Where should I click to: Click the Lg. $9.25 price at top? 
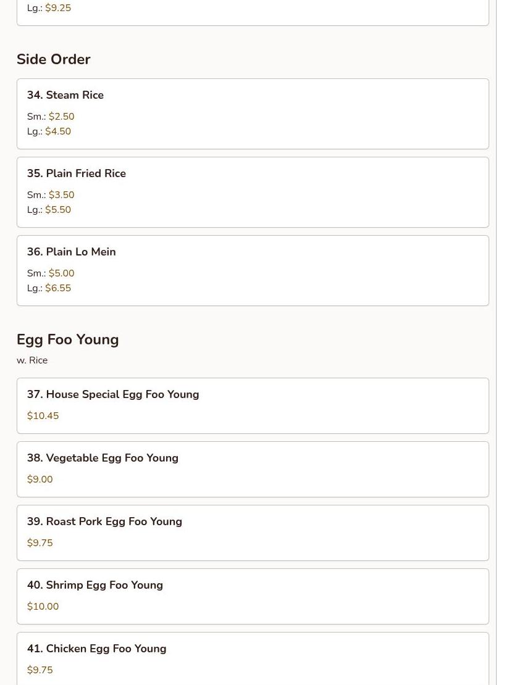58,8
